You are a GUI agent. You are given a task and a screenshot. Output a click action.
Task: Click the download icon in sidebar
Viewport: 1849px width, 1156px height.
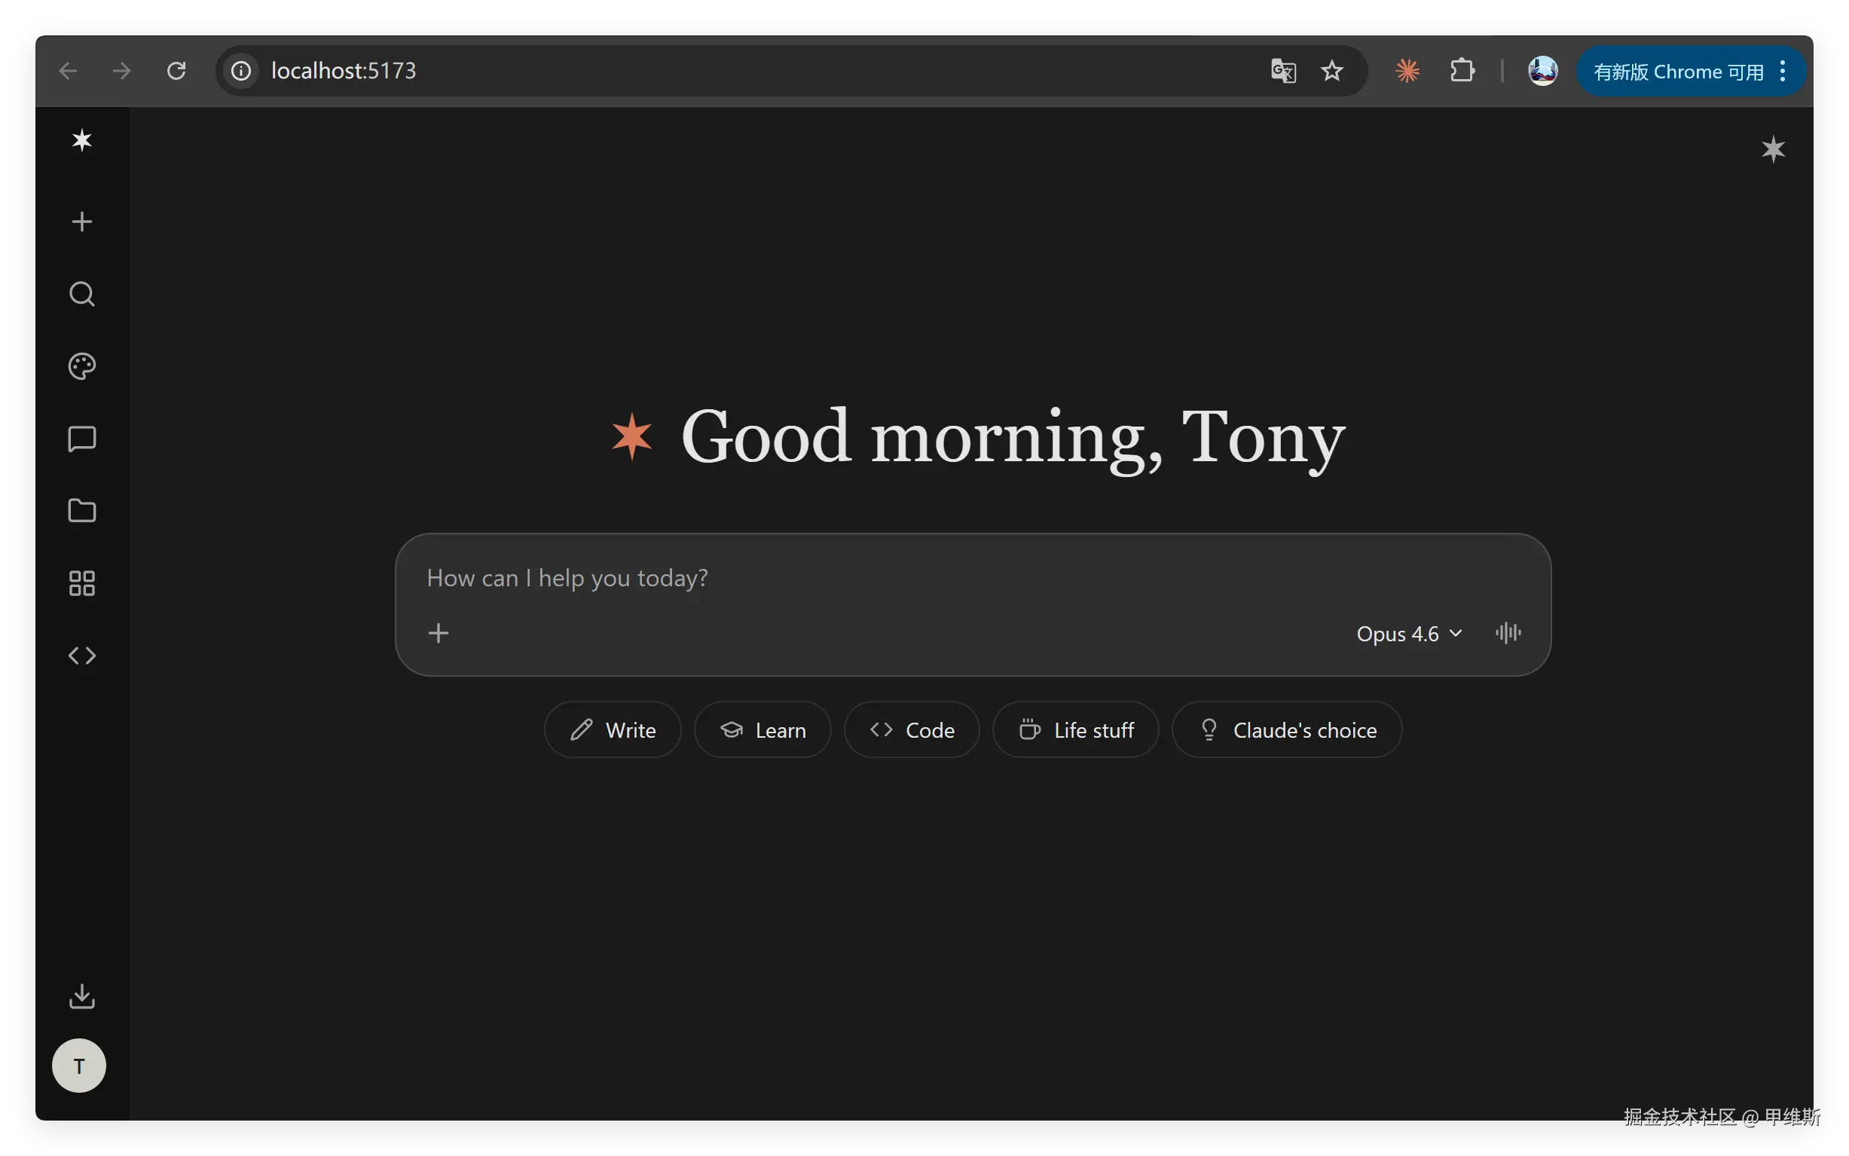click(x=82, y=996)
